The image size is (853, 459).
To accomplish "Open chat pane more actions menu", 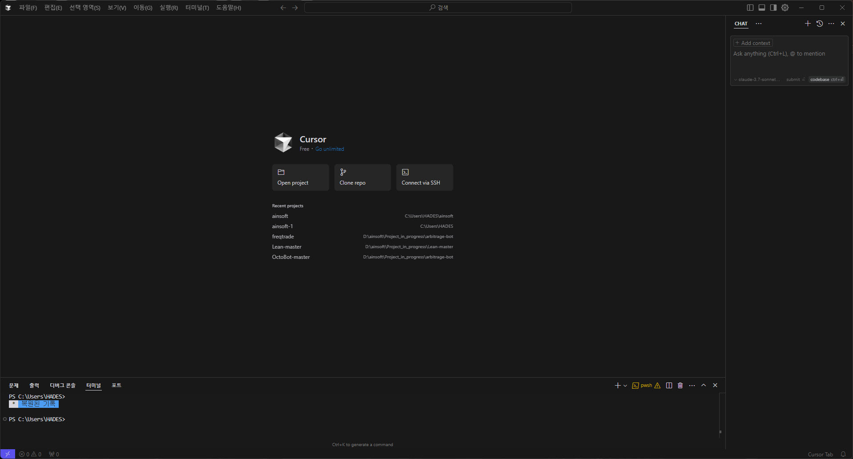I will [x=831, y=24].
